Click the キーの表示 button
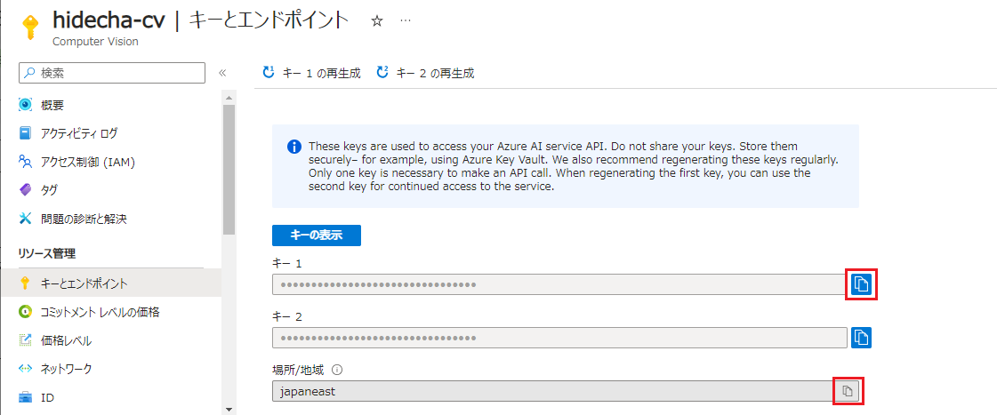 tap(317, 235)
